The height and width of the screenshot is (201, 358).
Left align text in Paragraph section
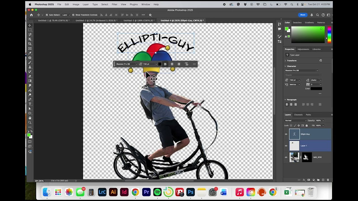pos(287,104)
